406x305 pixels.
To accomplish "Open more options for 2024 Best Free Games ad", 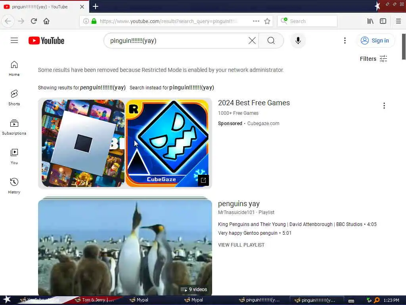I will [384, 106].
